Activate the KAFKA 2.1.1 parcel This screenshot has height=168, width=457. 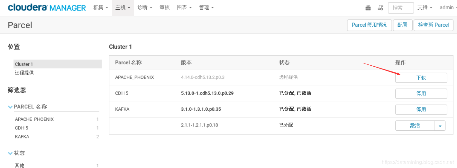[x=415, y=126]
